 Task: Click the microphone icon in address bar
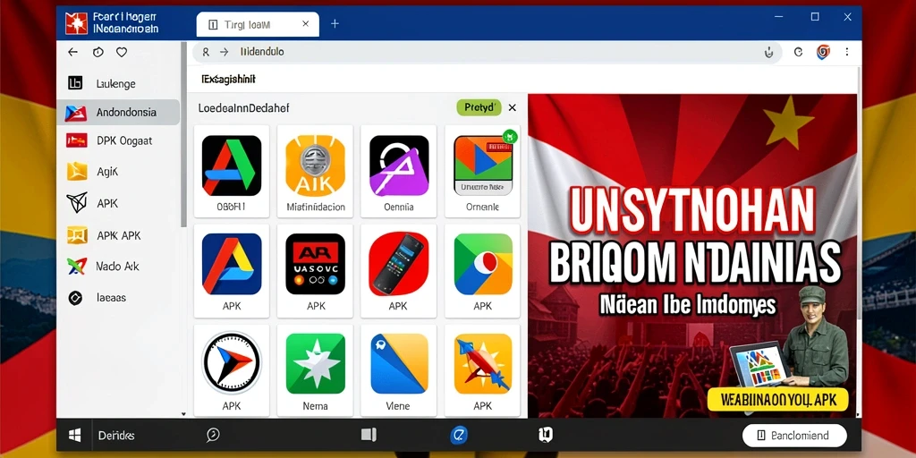(x=768, y=52)
